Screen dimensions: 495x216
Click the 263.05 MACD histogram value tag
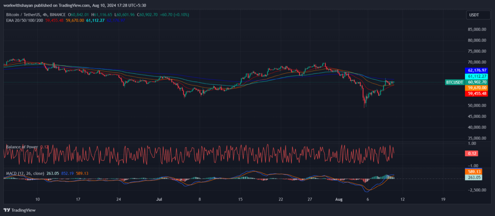pos(474,177)
